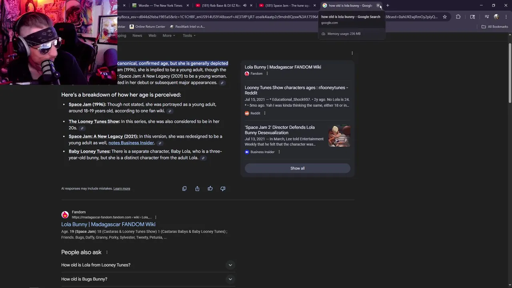Click the 'Space Jam (1996):' bold heading
512x288 pixels.
pyautogui.click(x=87, y=104)
